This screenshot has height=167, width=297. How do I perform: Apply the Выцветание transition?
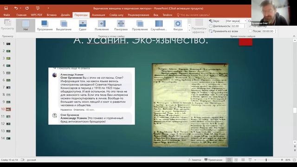tap(64, 26)
